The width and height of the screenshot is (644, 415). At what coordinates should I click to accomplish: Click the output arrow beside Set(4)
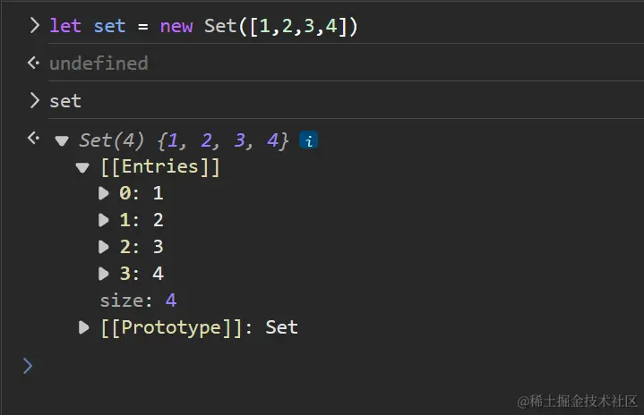33,139
